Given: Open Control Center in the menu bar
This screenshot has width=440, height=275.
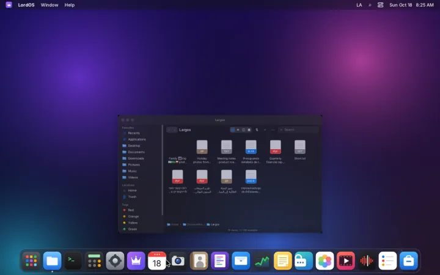Looking at the screenshot, I should pos(380,5).
